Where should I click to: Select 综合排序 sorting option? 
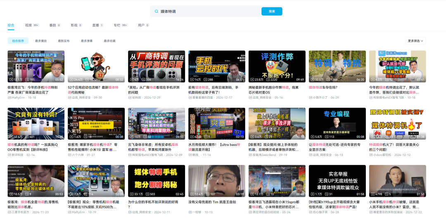pyautogui.click(x=18, y=41)
